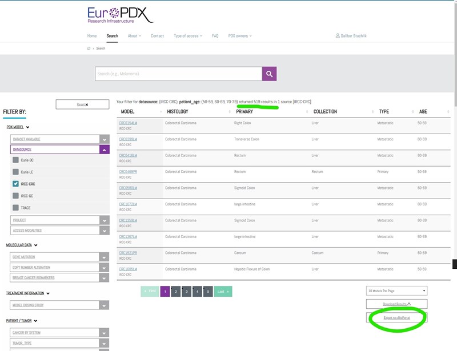Expand the Gene Mutation filter
Viewport: 457px width, 351px height.
pos(104,257)
